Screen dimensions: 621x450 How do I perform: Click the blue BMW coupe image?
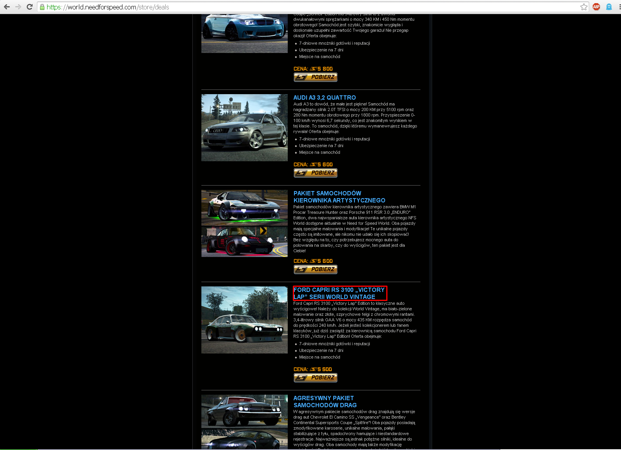coord(245,33)
